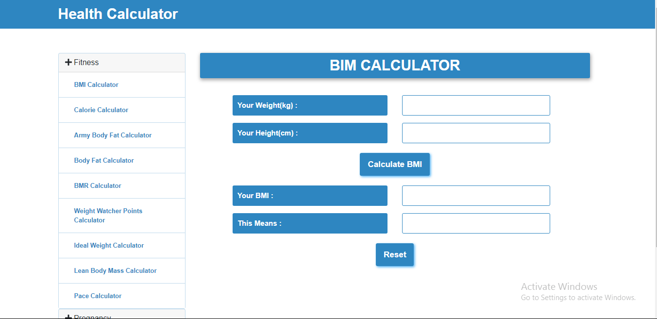Click the BIM CALCULATOR heading banner
The width and height of the screenshot is (657, 319).
(x=395, y=66)
